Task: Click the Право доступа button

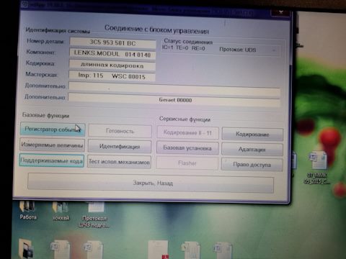Action: pyautogui.click(x=252, y=165)
